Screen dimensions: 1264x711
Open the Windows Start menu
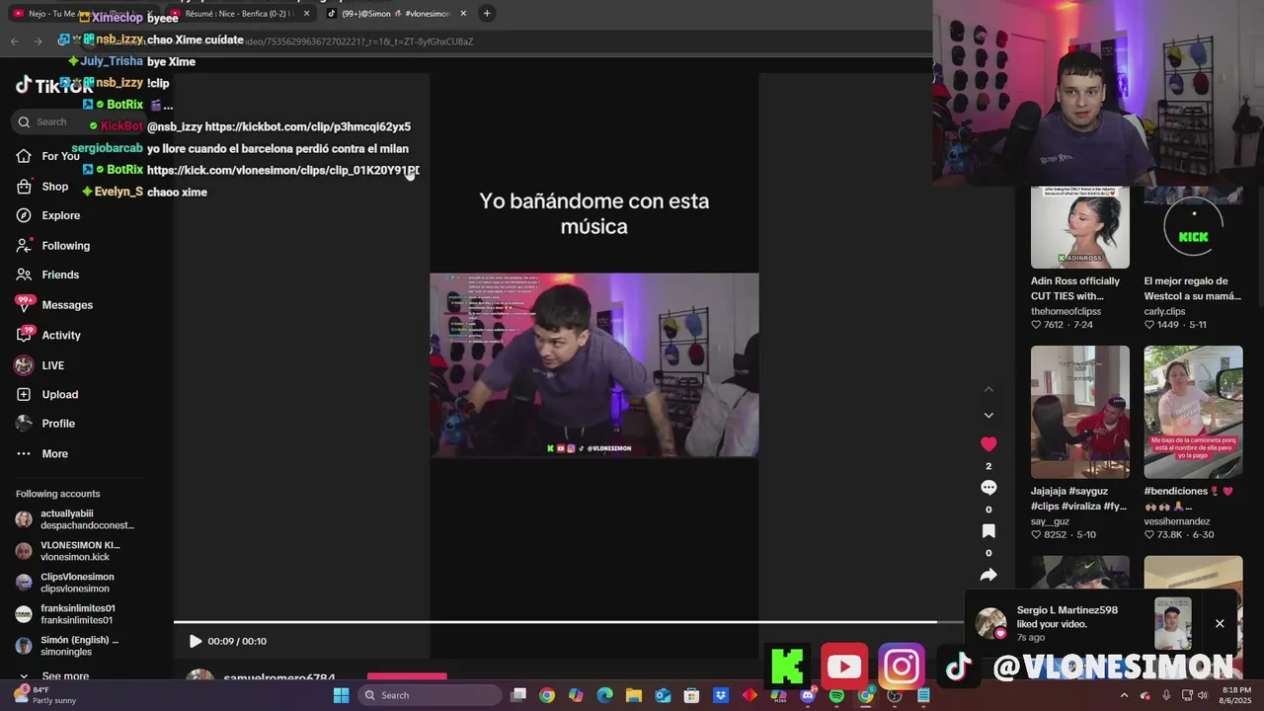pyautogui.click(x=341, y=695)
